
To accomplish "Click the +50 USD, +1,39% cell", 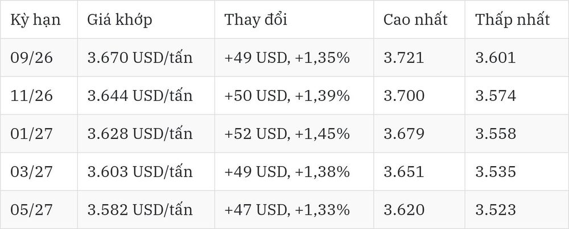I will coord(294,95).
